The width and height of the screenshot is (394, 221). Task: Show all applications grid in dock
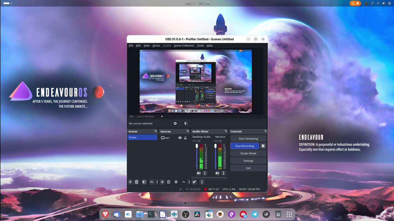point(289,214)
